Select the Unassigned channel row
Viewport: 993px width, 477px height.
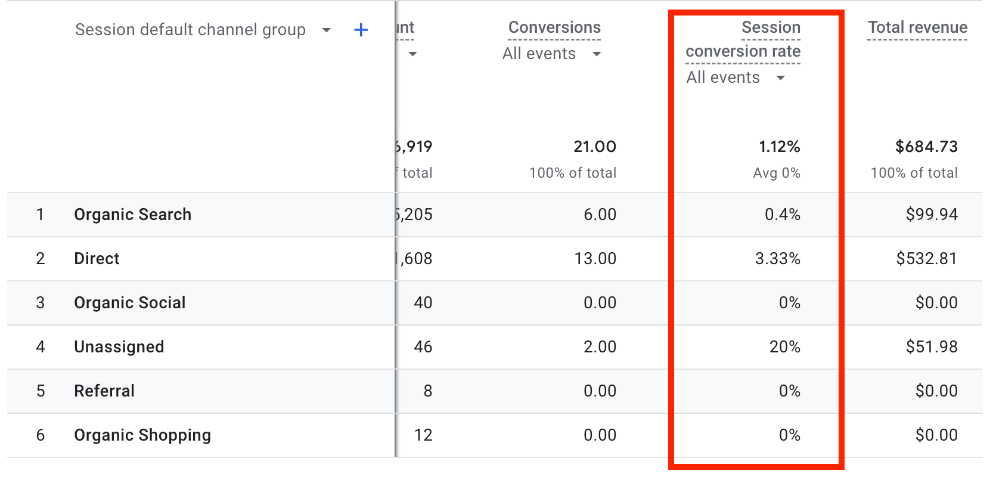(x=119, y=347)
